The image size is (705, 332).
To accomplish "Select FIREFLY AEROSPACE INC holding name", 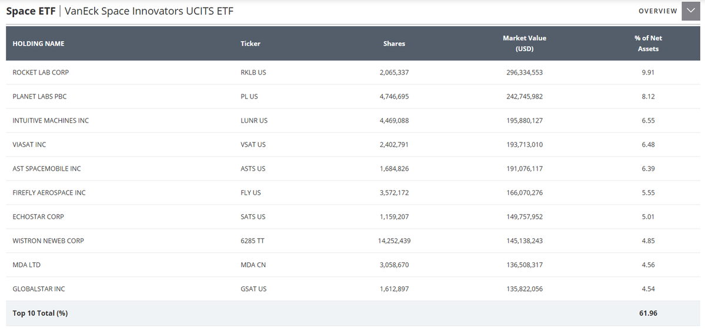I will pos(49,192).
